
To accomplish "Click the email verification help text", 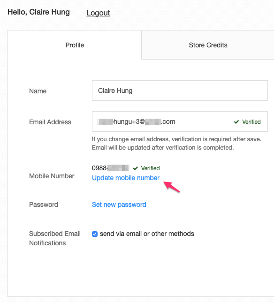I will pyautogui.click(x=176, y=144).
